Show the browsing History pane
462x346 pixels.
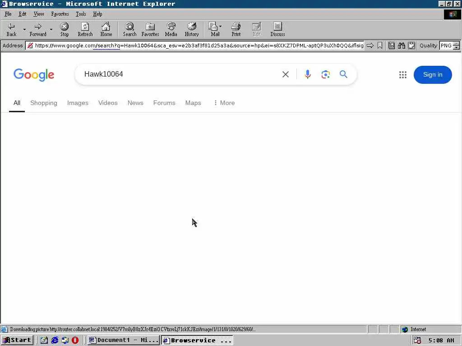191,29
